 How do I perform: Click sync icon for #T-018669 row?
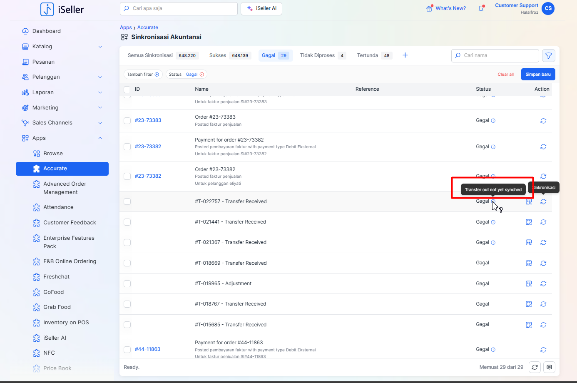[543, 263]
